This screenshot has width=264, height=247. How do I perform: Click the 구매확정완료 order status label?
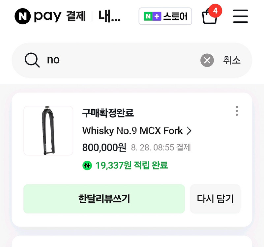[108, 113]
